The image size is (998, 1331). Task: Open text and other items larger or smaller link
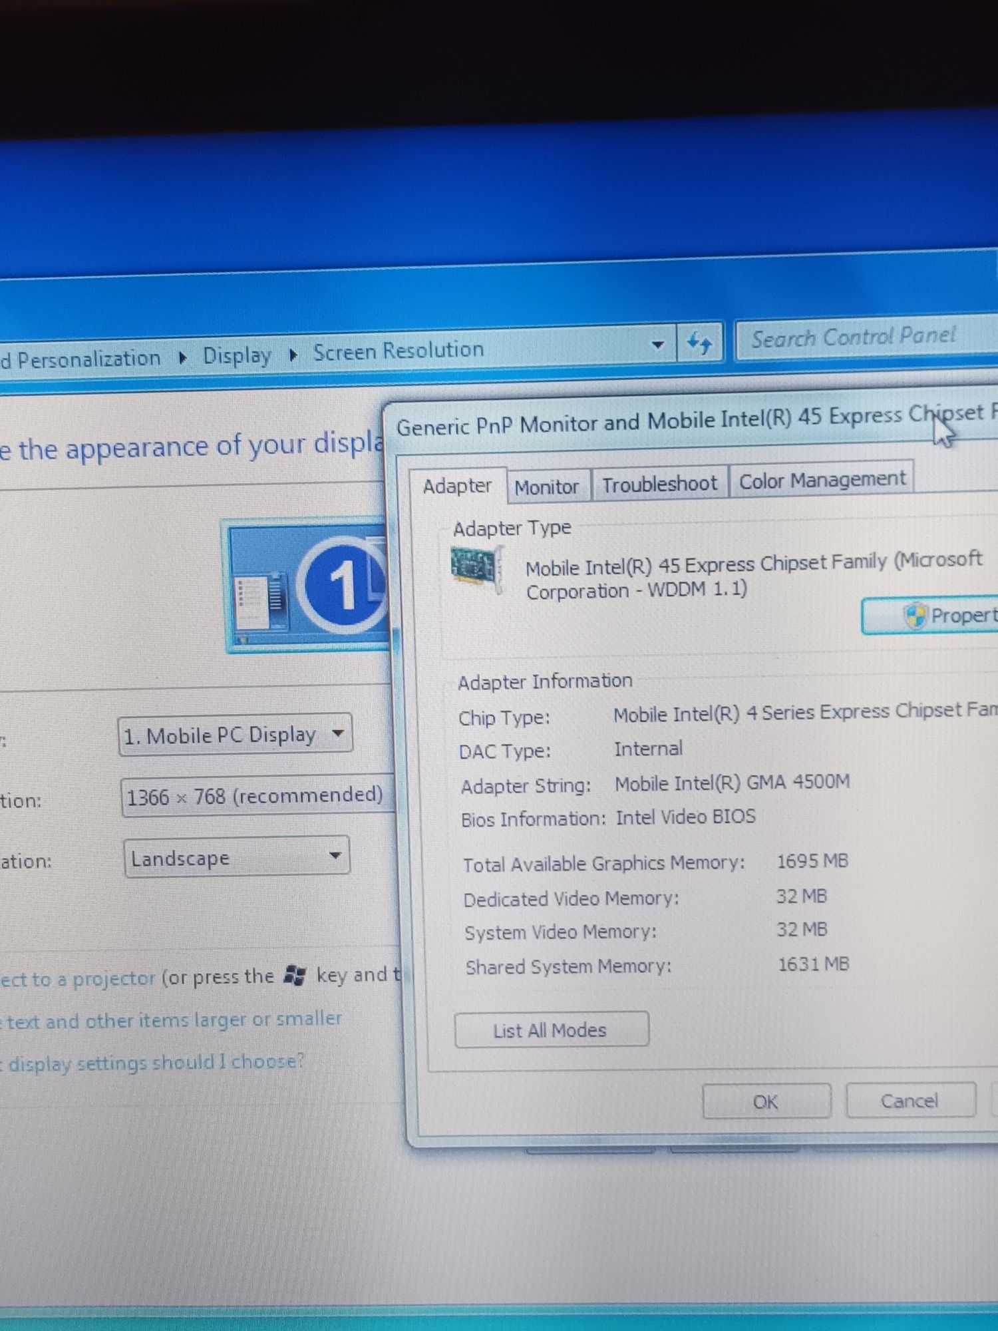(x=173, y=1020)
